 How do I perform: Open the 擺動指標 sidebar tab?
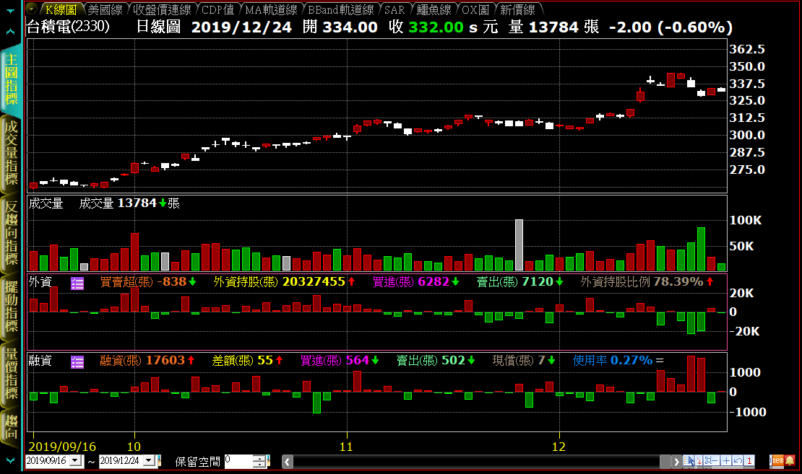coord(12,305)
